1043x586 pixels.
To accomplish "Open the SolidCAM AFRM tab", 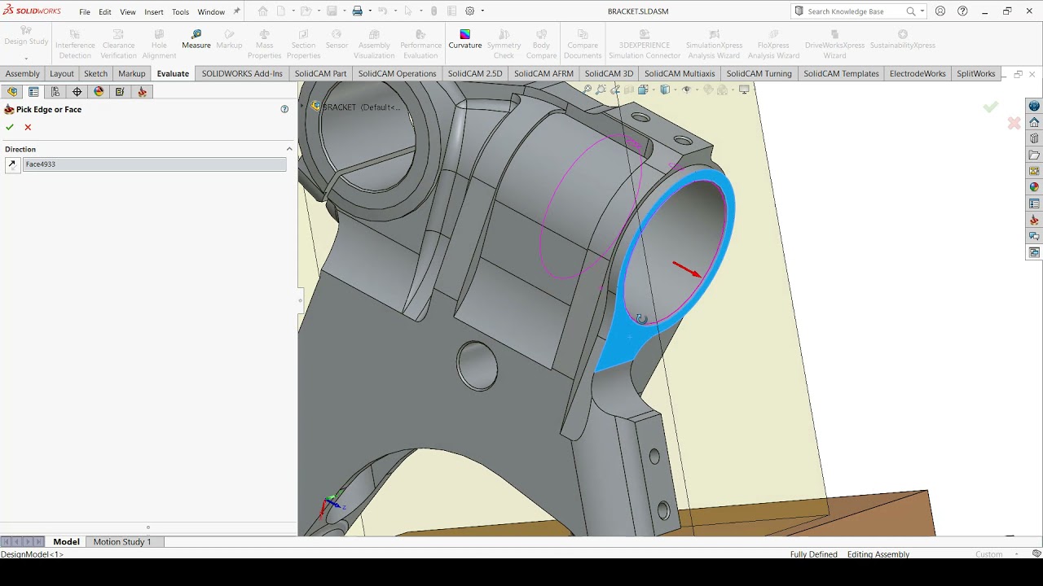I will pos(544,73).
